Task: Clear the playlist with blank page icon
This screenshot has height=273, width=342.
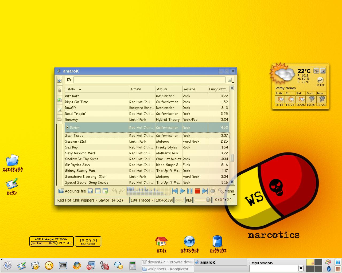Action: 98,191
